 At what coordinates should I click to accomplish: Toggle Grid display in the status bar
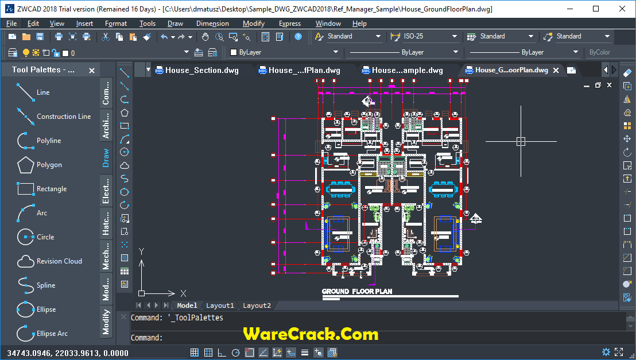(x=208, y=353)
